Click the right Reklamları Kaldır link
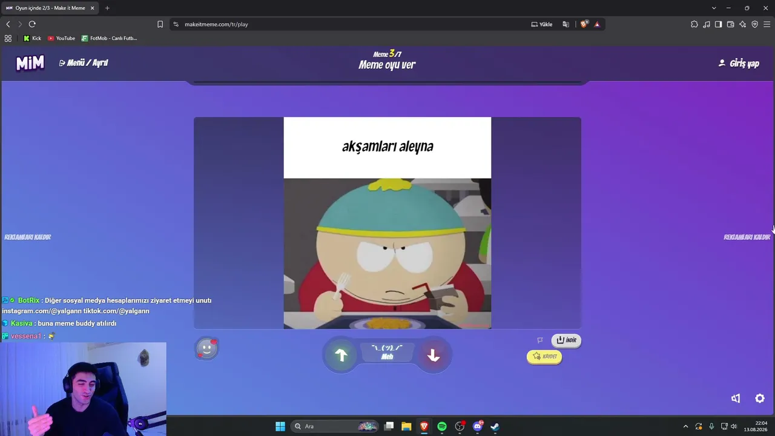This screenshot has width=775, height=436. pos(747,237)
